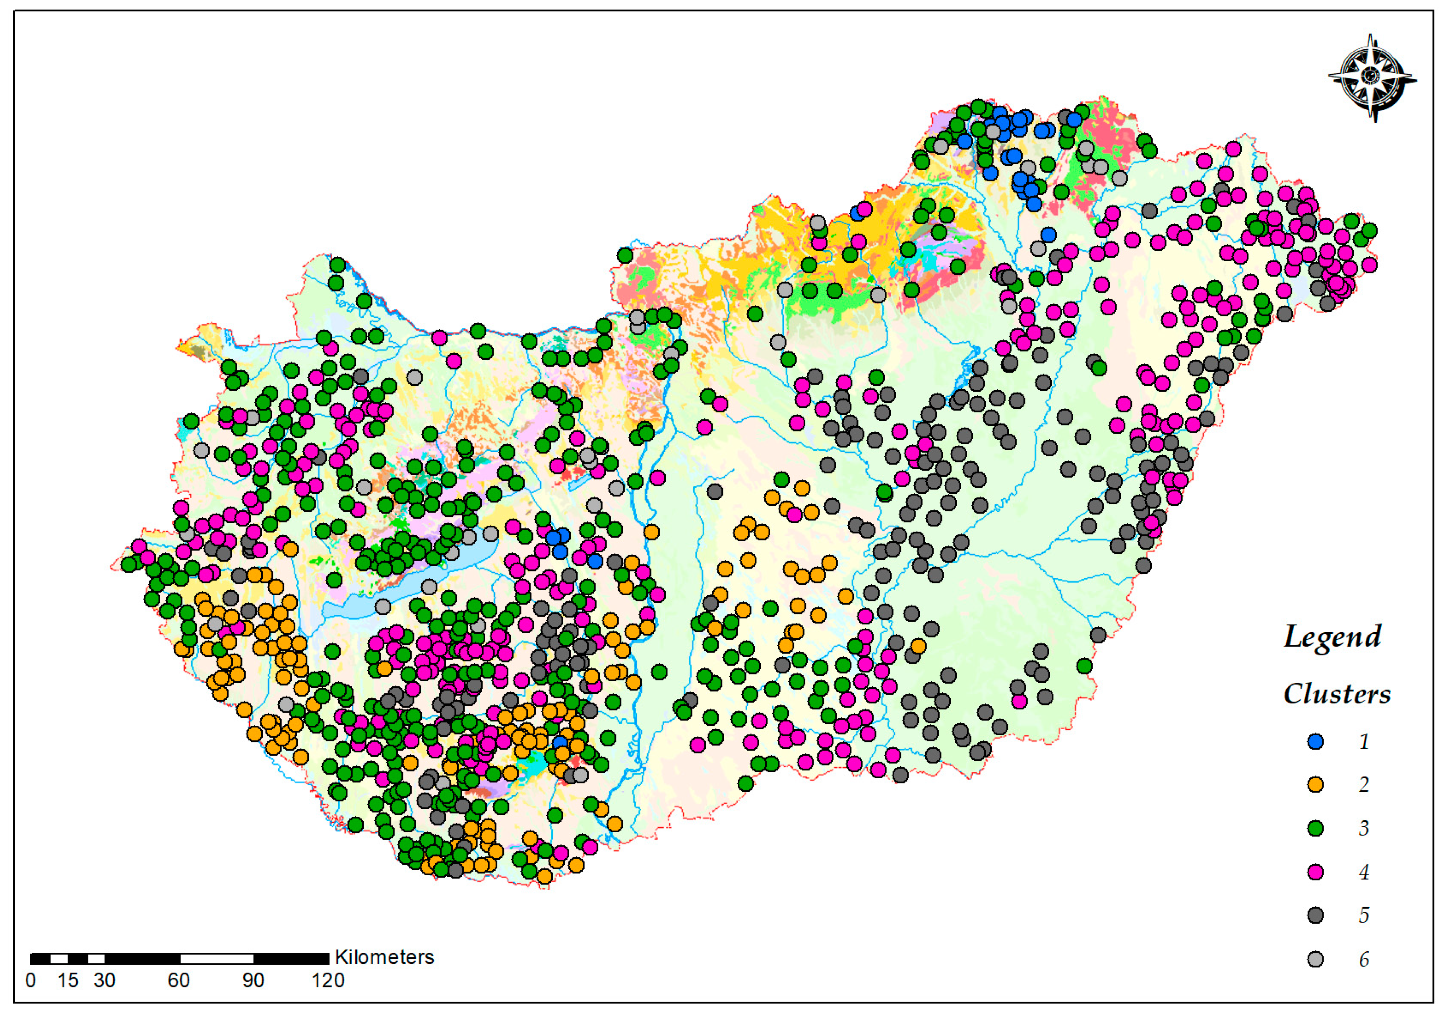Click the 90 label under scale bar

[253, 980]
